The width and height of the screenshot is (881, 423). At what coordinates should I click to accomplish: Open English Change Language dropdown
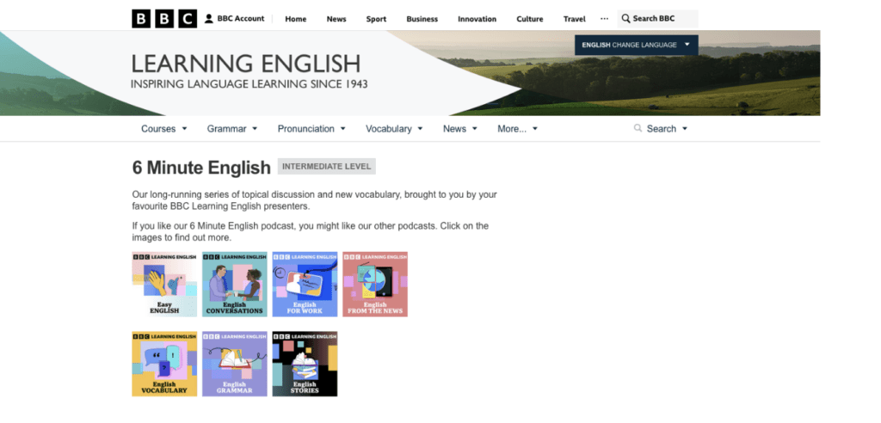coord(636,45)
